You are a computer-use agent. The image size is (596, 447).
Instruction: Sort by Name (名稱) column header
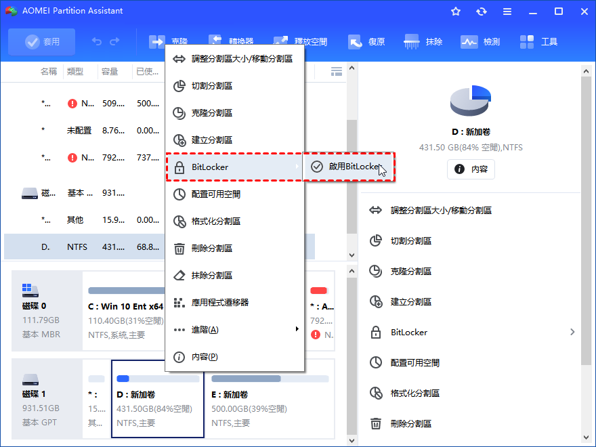48,72
